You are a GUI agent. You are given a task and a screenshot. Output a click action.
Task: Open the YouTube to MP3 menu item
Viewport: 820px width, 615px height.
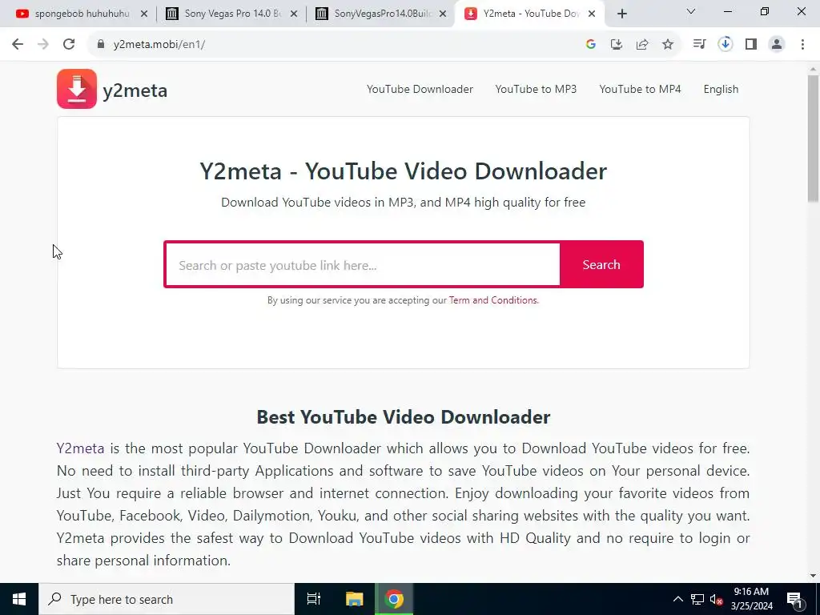click(536, 90)
